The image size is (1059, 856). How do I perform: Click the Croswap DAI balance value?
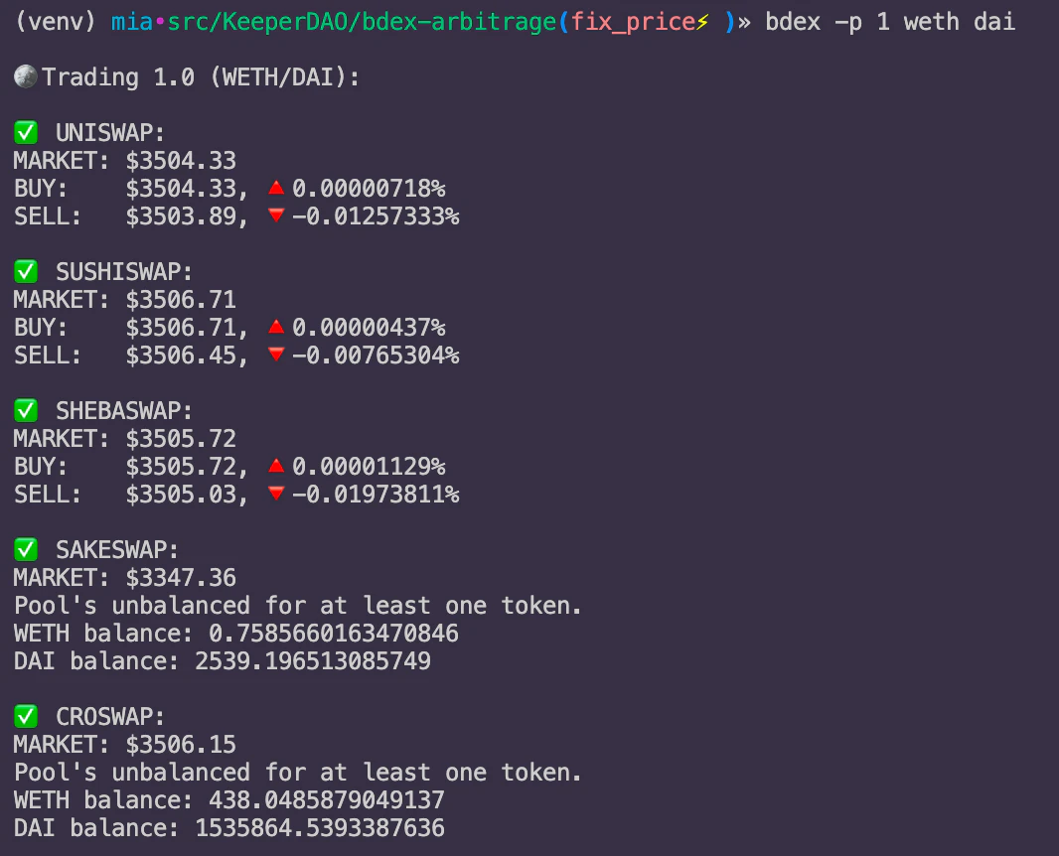pos(320,828)
